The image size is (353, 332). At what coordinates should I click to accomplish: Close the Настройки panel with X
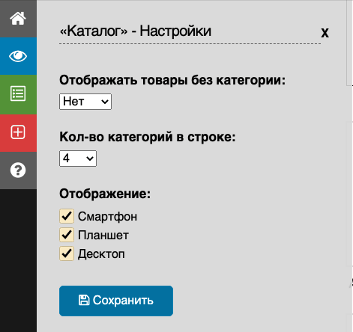(x=325, y=33)
